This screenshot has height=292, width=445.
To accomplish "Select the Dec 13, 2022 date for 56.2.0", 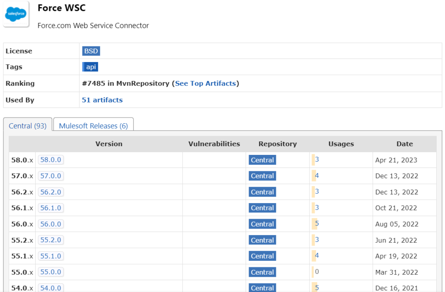I will pyautogui.click(x=397, y=192).
